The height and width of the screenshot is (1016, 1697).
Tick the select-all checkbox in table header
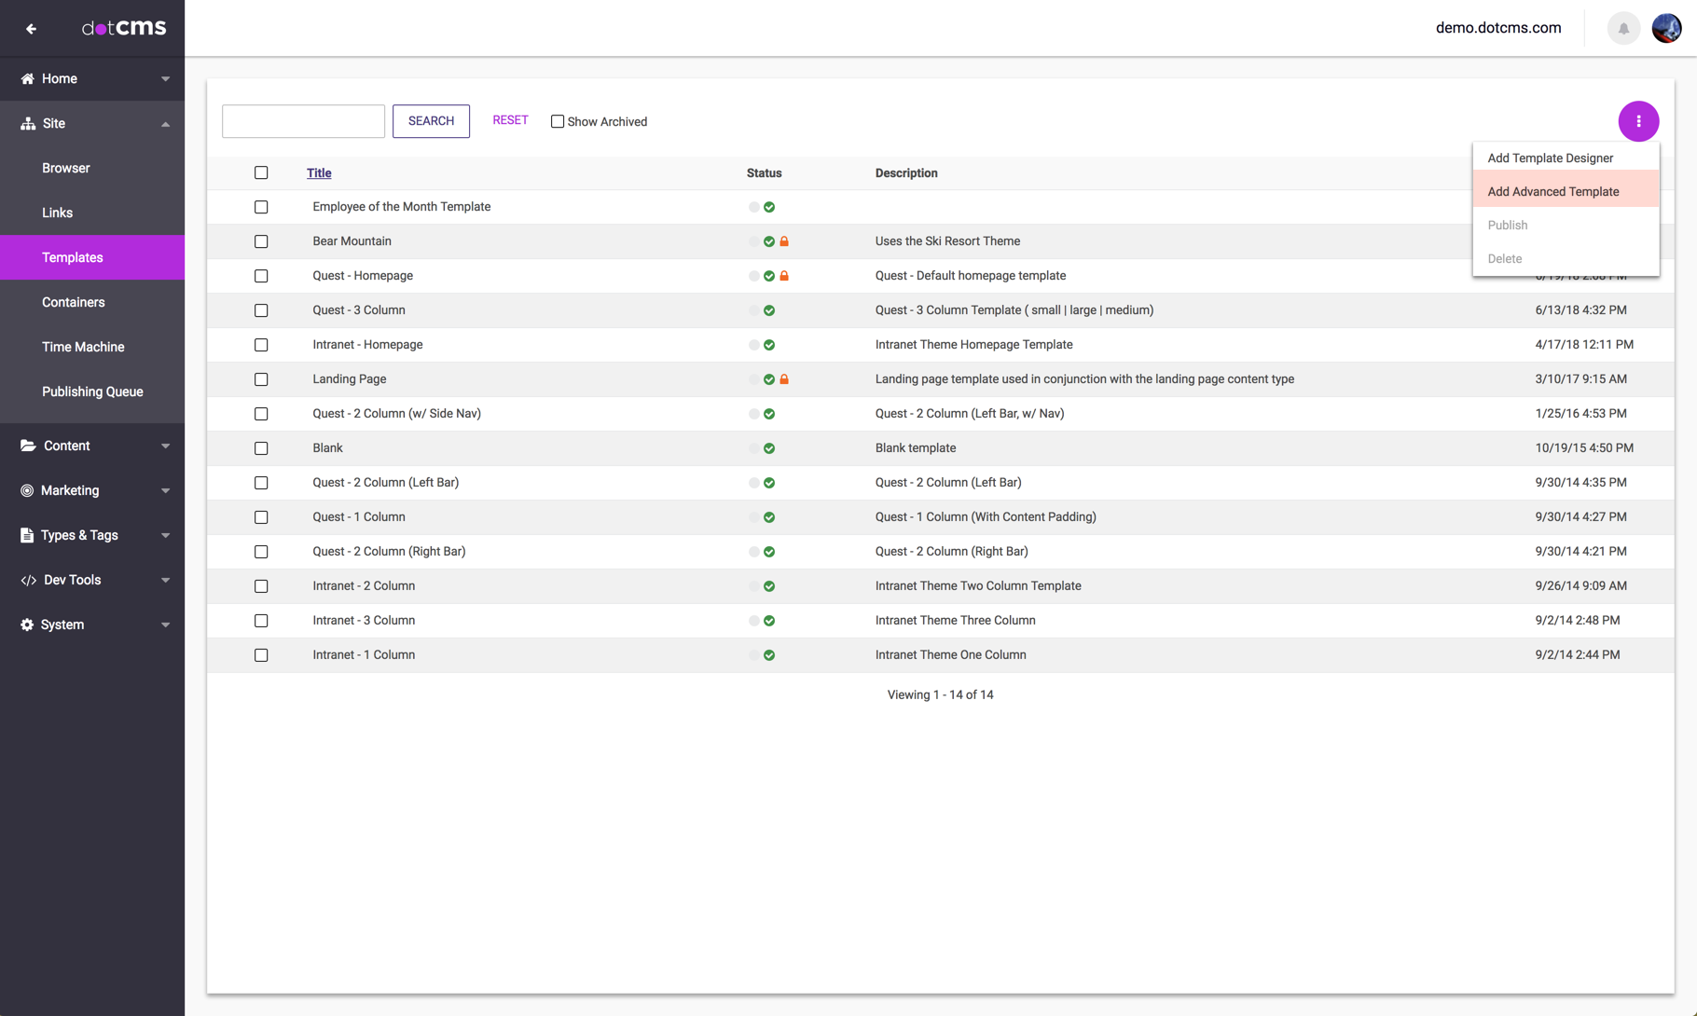pos(261,172)
